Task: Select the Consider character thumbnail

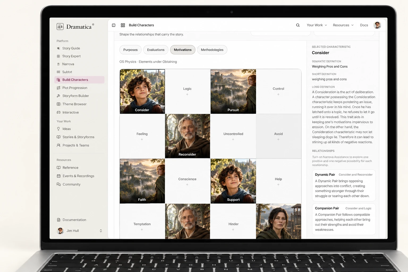Action: coord(142,92)
